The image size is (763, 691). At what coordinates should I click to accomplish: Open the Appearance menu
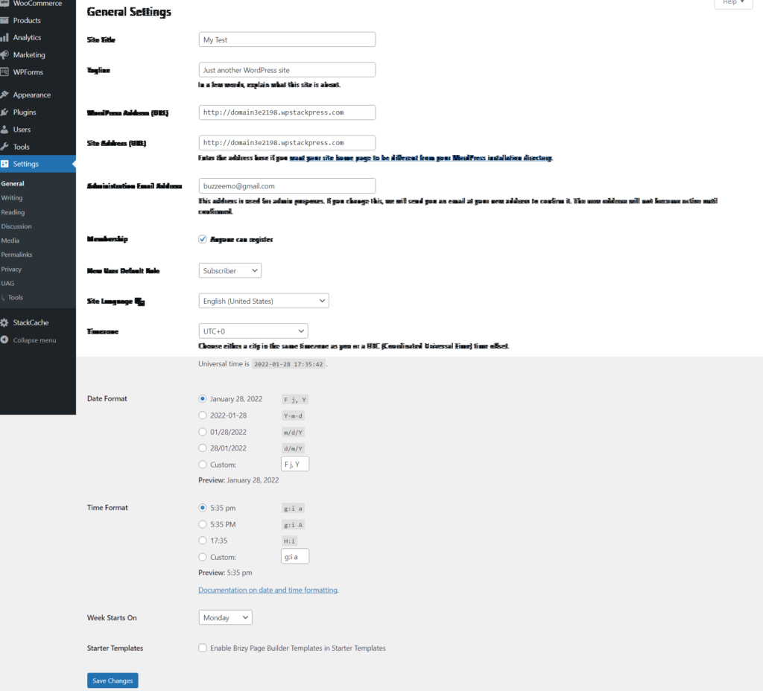pyautogui.click(x=31, y=95)
